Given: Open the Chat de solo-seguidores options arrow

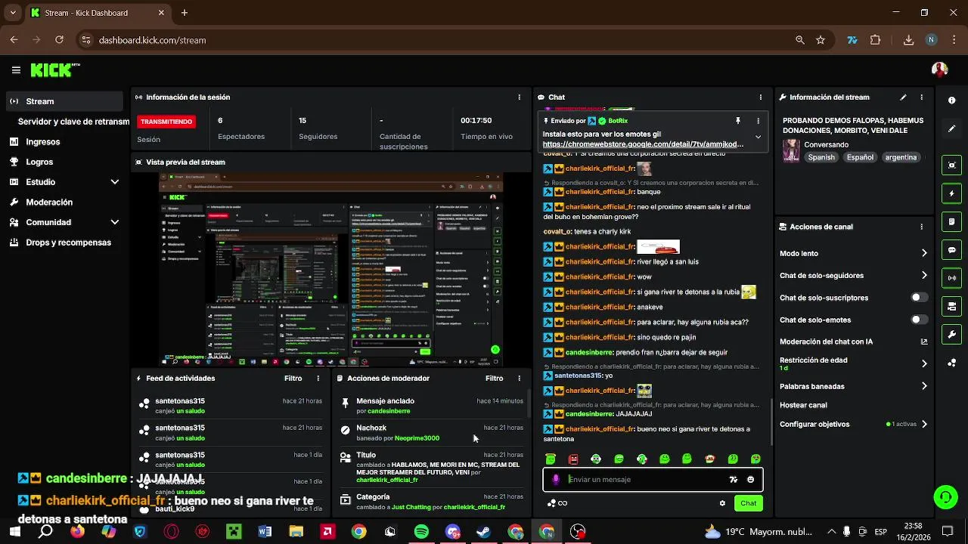Looking at the screenshot, I should point(923,275).
